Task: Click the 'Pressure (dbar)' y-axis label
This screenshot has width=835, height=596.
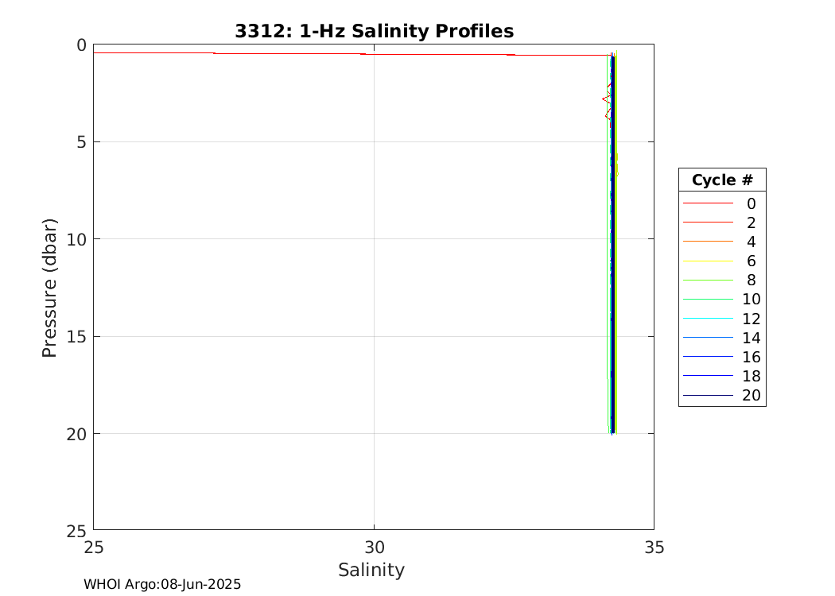Action: point(49,288)
